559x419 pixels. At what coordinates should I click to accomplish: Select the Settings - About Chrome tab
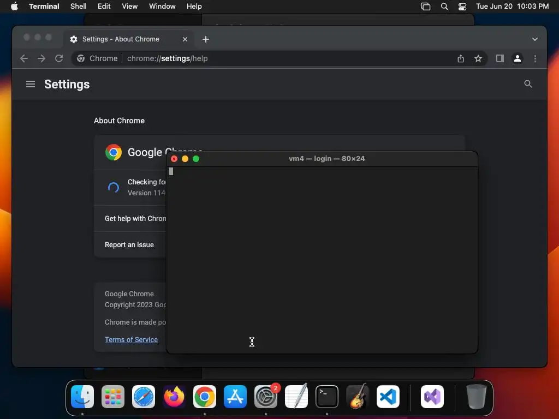[129, 39]
